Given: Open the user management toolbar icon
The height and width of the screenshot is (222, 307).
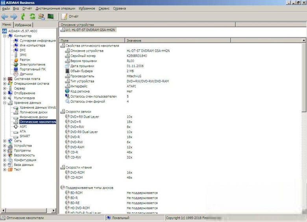Looking at the screenshot, I should [41, 16].
